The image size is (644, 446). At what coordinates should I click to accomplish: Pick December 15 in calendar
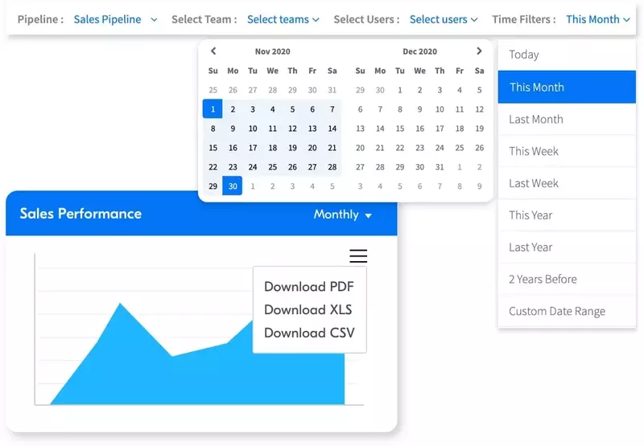400,129
